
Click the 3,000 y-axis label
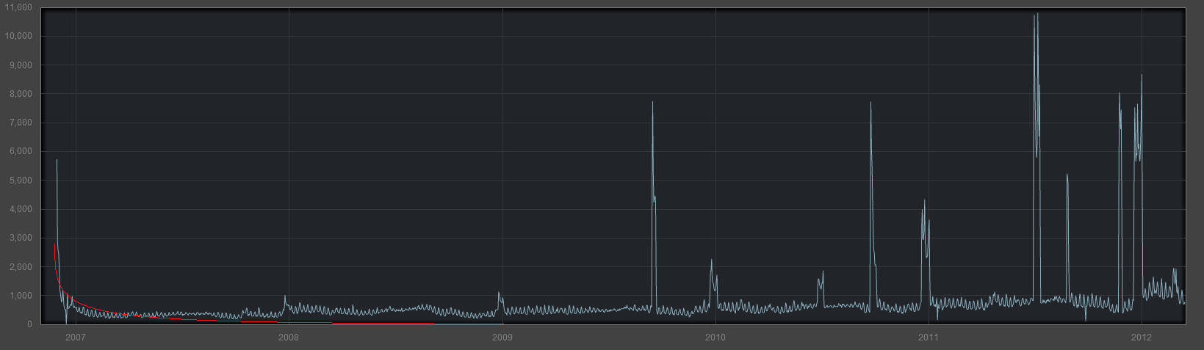[21, 238]
